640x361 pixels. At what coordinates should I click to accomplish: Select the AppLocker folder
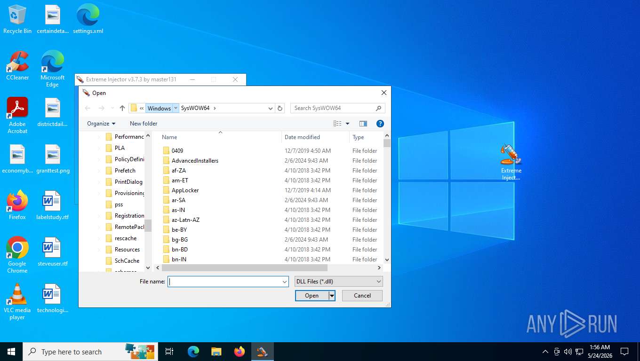[x=185, y=190]
